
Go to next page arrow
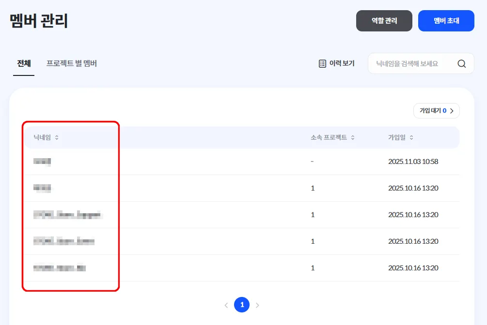pos(257,305)
